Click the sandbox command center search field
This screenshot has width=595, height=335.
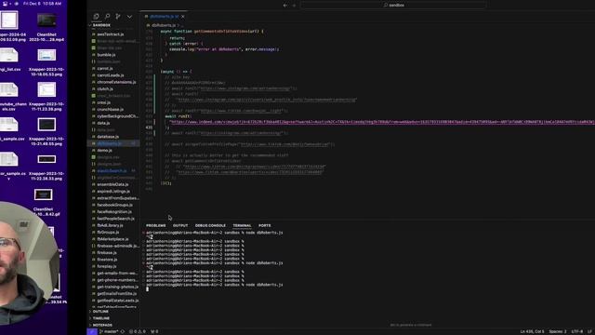pos(393,6)
